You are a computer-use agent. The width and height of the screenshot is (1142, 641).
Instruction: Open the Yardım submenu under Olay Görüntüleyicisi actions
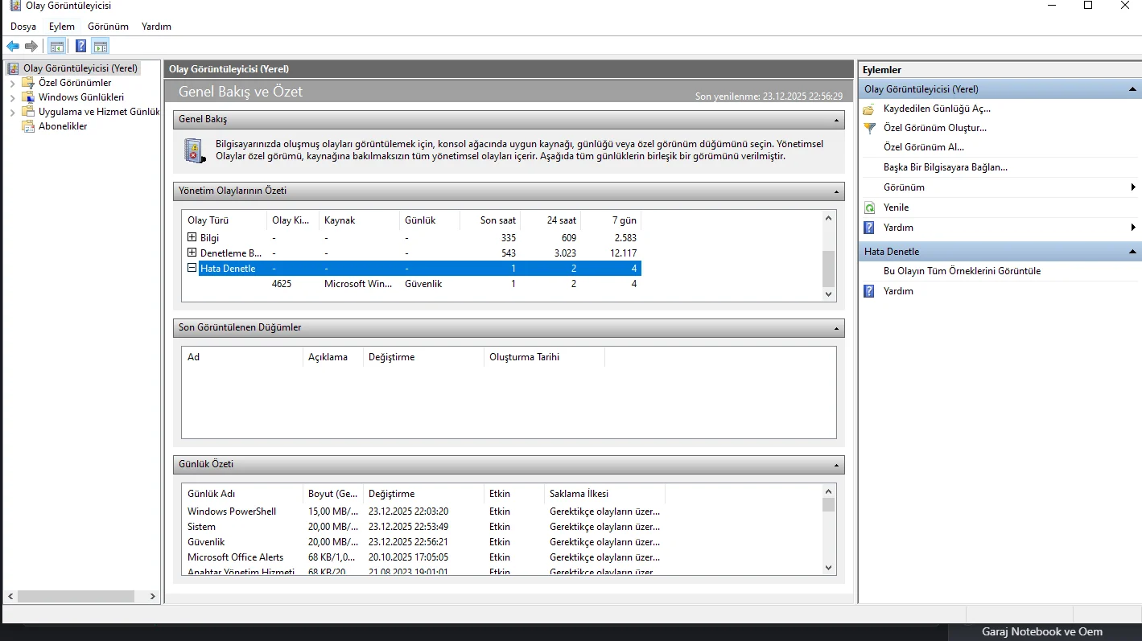click(x=1000, y=228)
